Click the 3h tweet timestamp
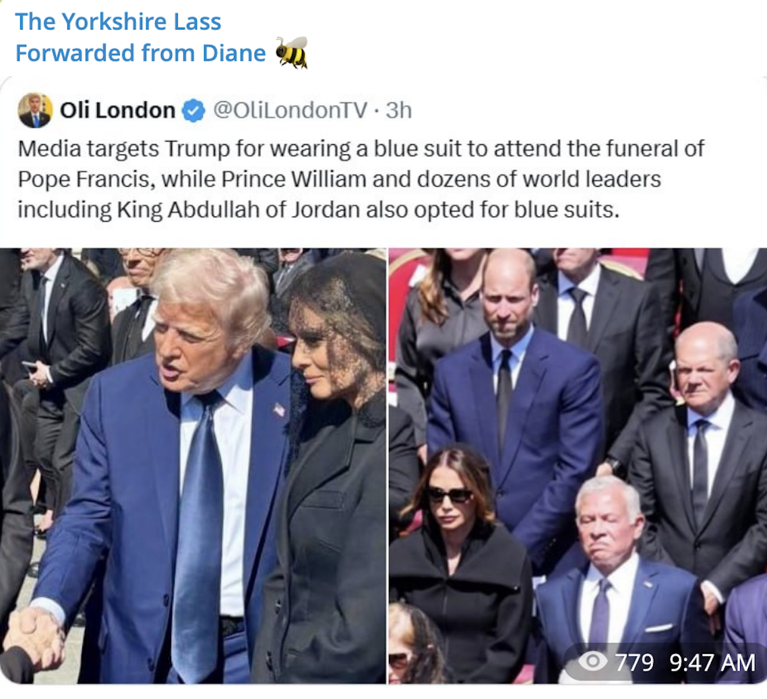 [398, 110]
